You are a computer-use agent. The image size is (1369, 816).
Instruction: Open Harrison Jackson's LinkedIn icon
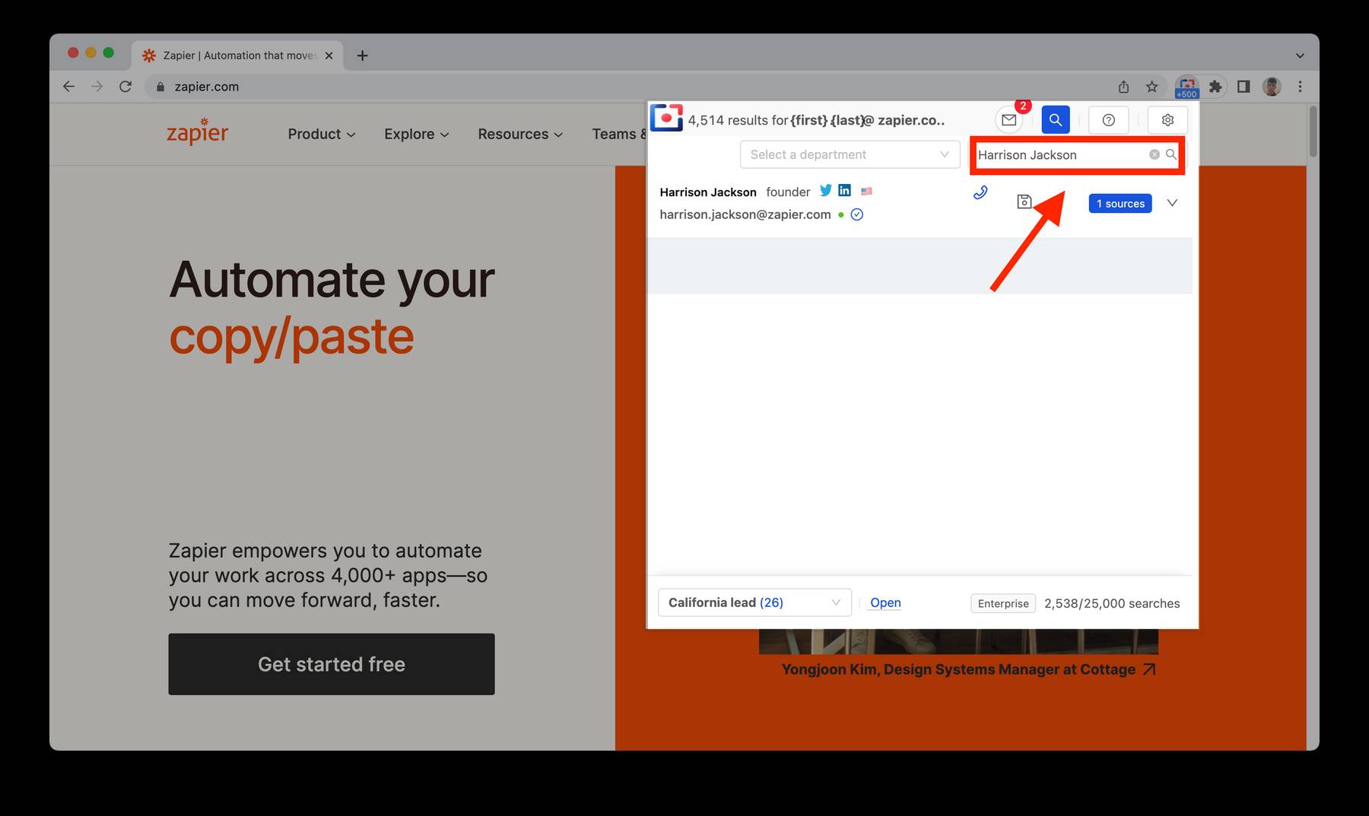844,190
